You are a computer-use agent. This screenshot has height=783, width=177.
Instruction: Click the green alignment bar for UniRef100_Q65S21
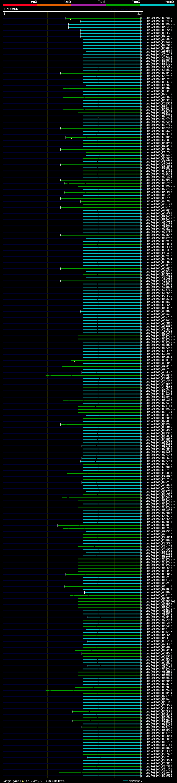93,690
